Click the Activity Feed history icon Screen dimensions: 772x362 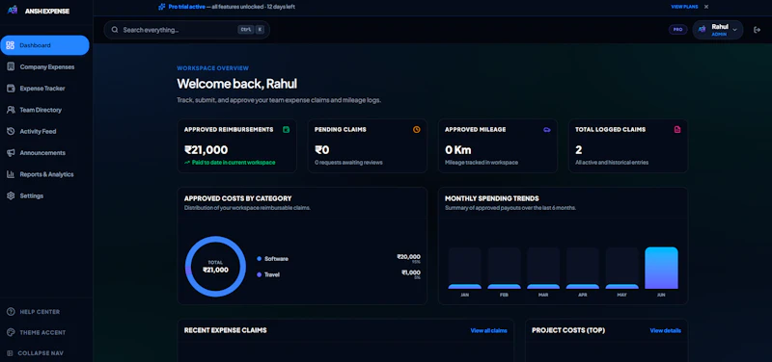pos(11,131)
